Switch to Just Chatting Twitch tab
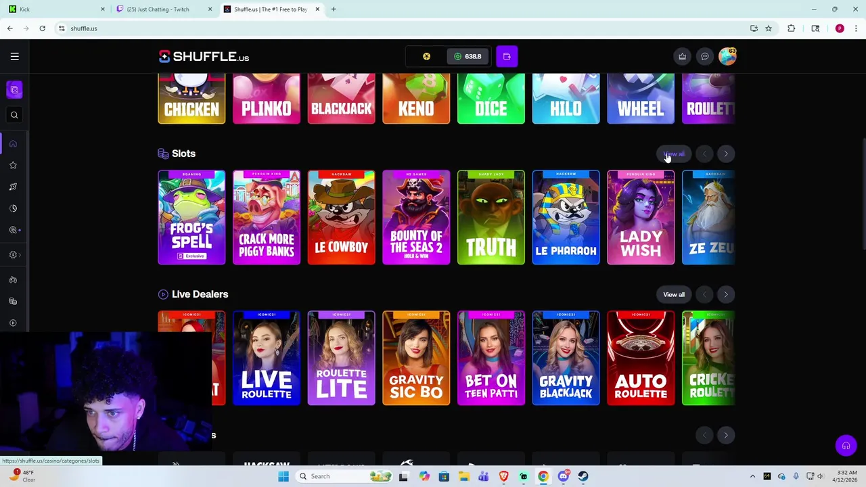Screen dimensions: 866x487 (x=164, y=9)
